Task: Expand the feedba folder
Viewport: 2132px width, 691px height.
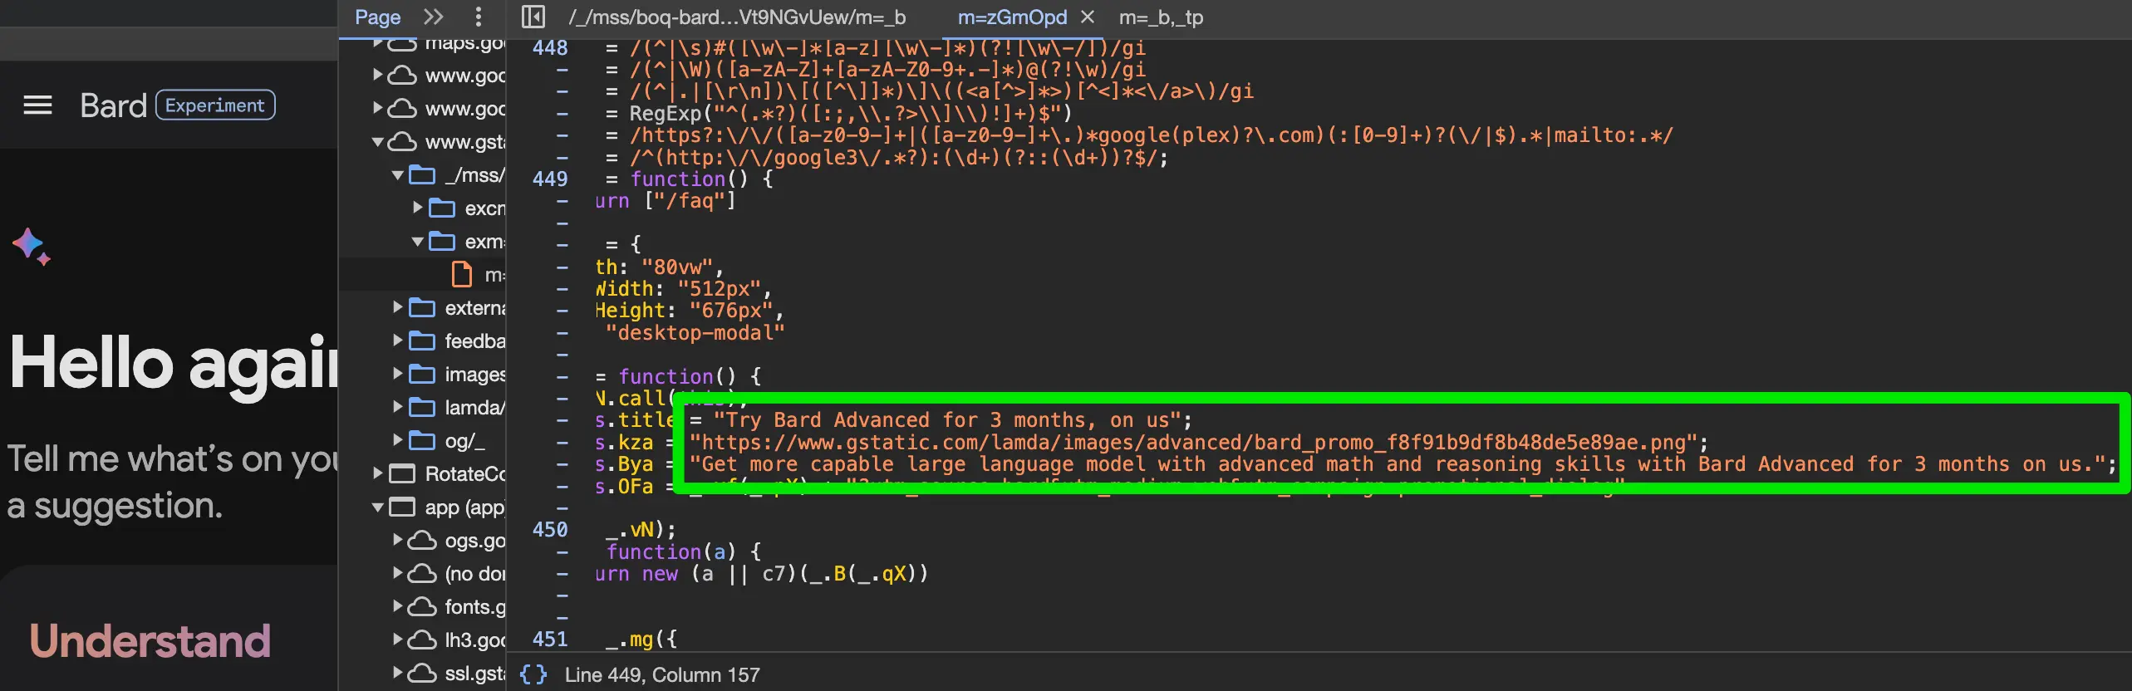Action: tap(398, 341)
